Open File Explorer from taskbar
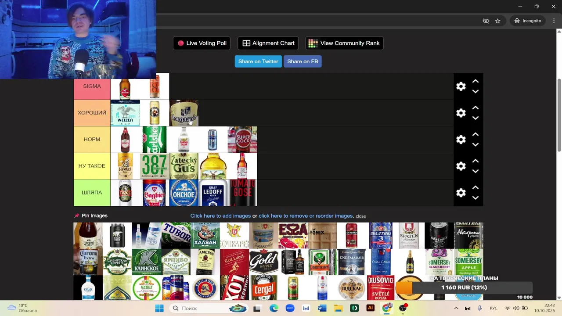 [x=338, y=308]
